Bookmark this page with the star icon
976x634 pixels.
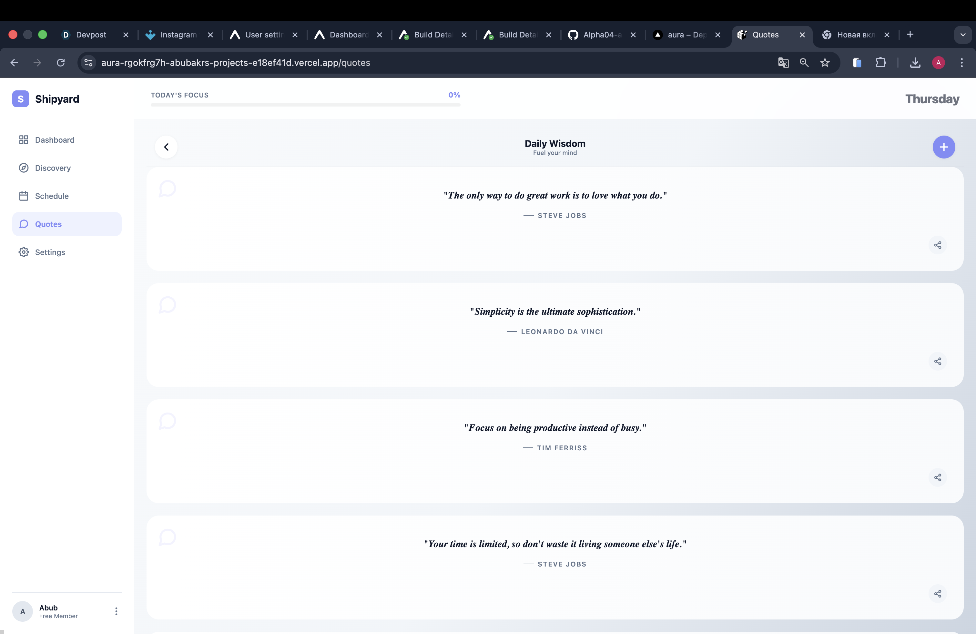click(x=825, y=62)
